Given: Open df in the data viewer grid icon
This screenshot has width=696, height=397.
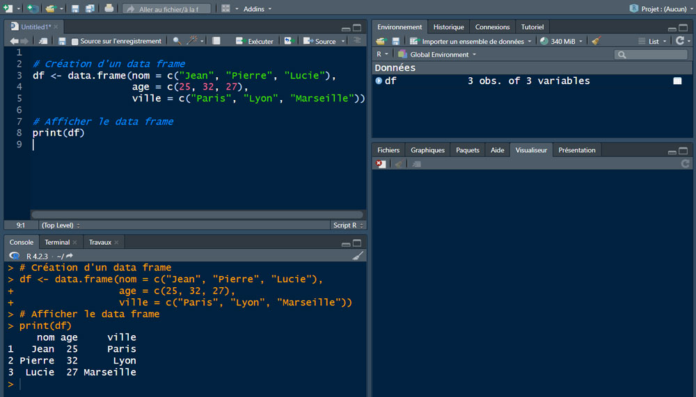Looking at the screenshot, I should pos(677,81).
